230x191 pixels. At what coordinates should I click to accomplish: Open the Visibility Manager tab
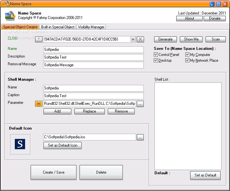point(91,27)
